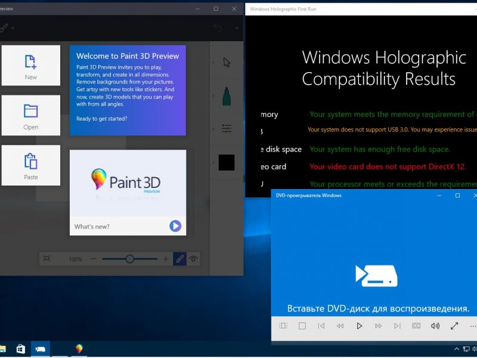Expand the history dropdown arrow beside undo
477x358 pixels.
pyautogui.click(x=237, y=28)
